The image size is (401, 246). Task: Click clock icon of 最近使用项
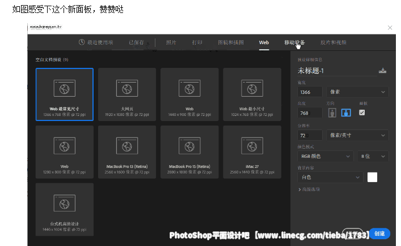click(x=82, y=42)
